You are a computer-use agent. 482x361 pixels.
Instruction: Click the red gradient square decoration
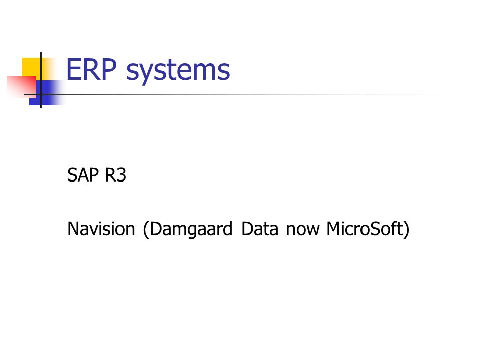[21, 87]
